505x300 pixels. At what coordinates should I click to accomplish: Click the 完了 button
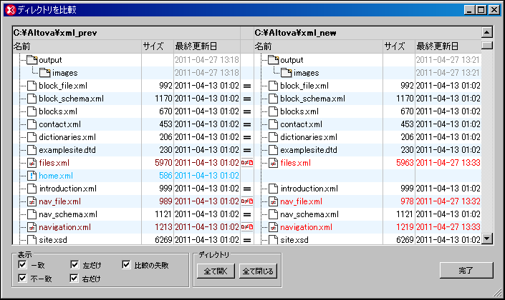tap(466, 270)
